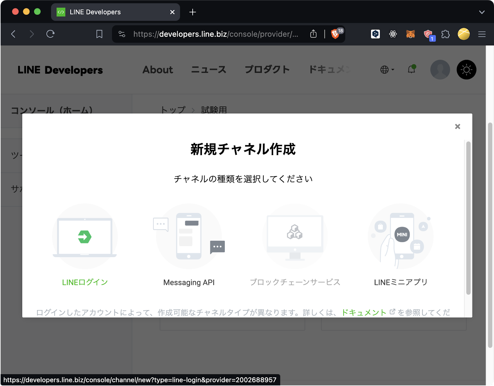
Task: Open the extensions puzzle menu
Action: 446,34
